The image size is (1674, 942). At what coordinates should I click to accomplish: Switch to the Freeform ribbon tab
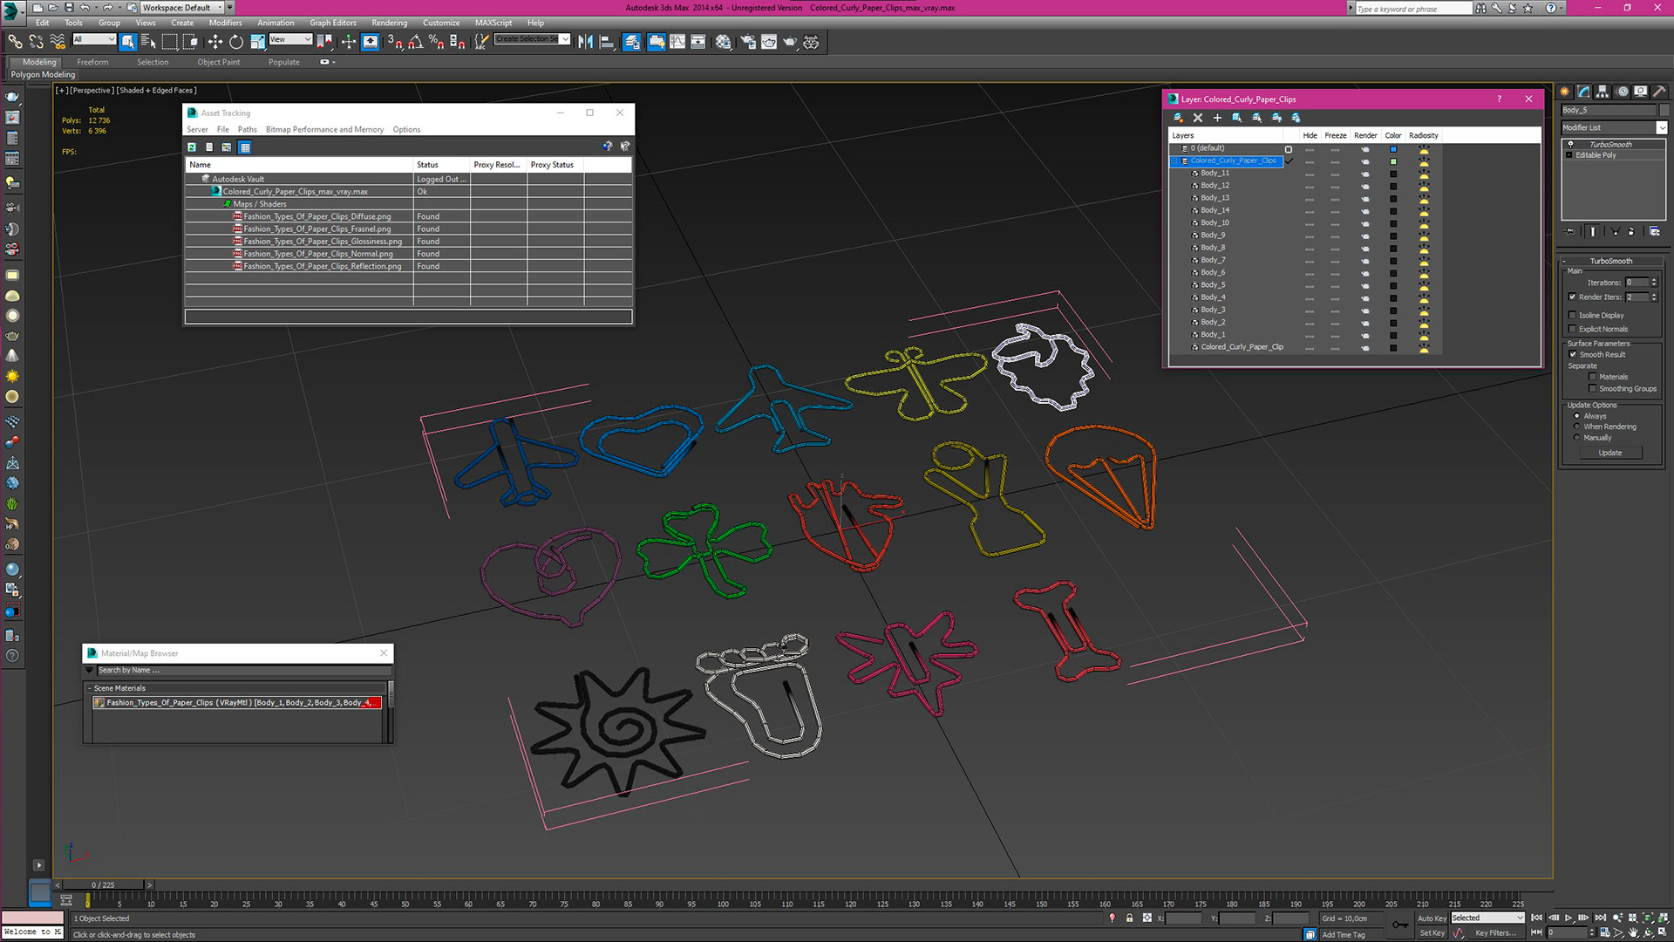92,62
